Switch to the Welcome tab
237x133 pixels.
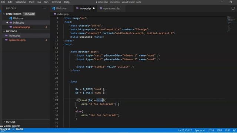click(x=61, y=8)
